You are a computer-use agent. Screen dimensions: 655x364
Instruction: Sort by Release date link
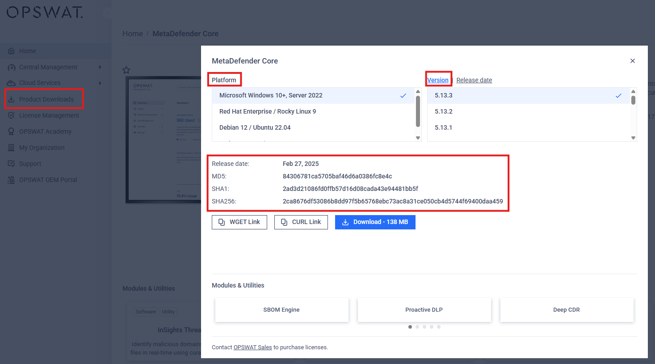tap(474, 80)
